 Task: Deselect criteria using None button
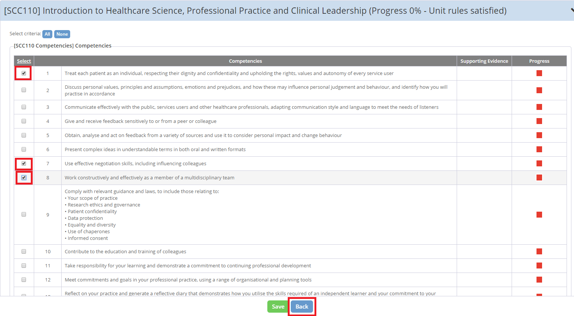[62, 34]
